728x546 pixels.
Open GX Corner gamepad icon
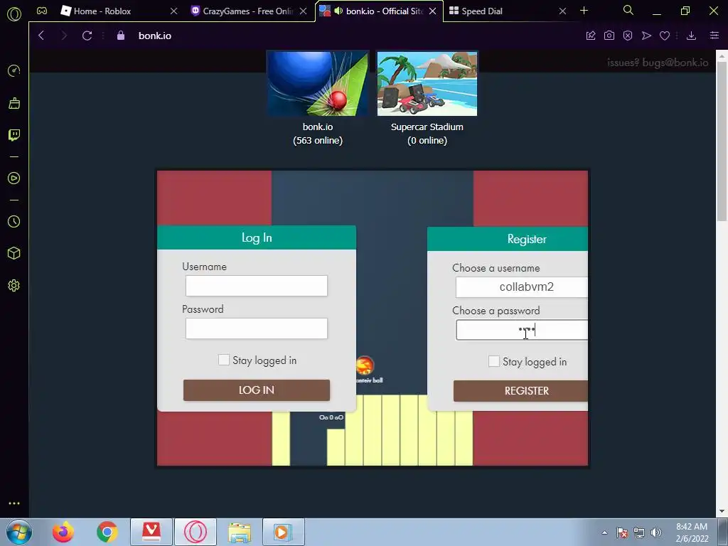coord(42,11)
